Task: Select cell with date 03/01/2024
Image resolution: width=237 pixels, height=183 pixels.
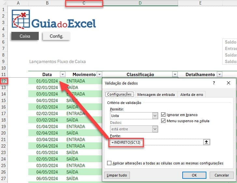Action: [47, 94]
